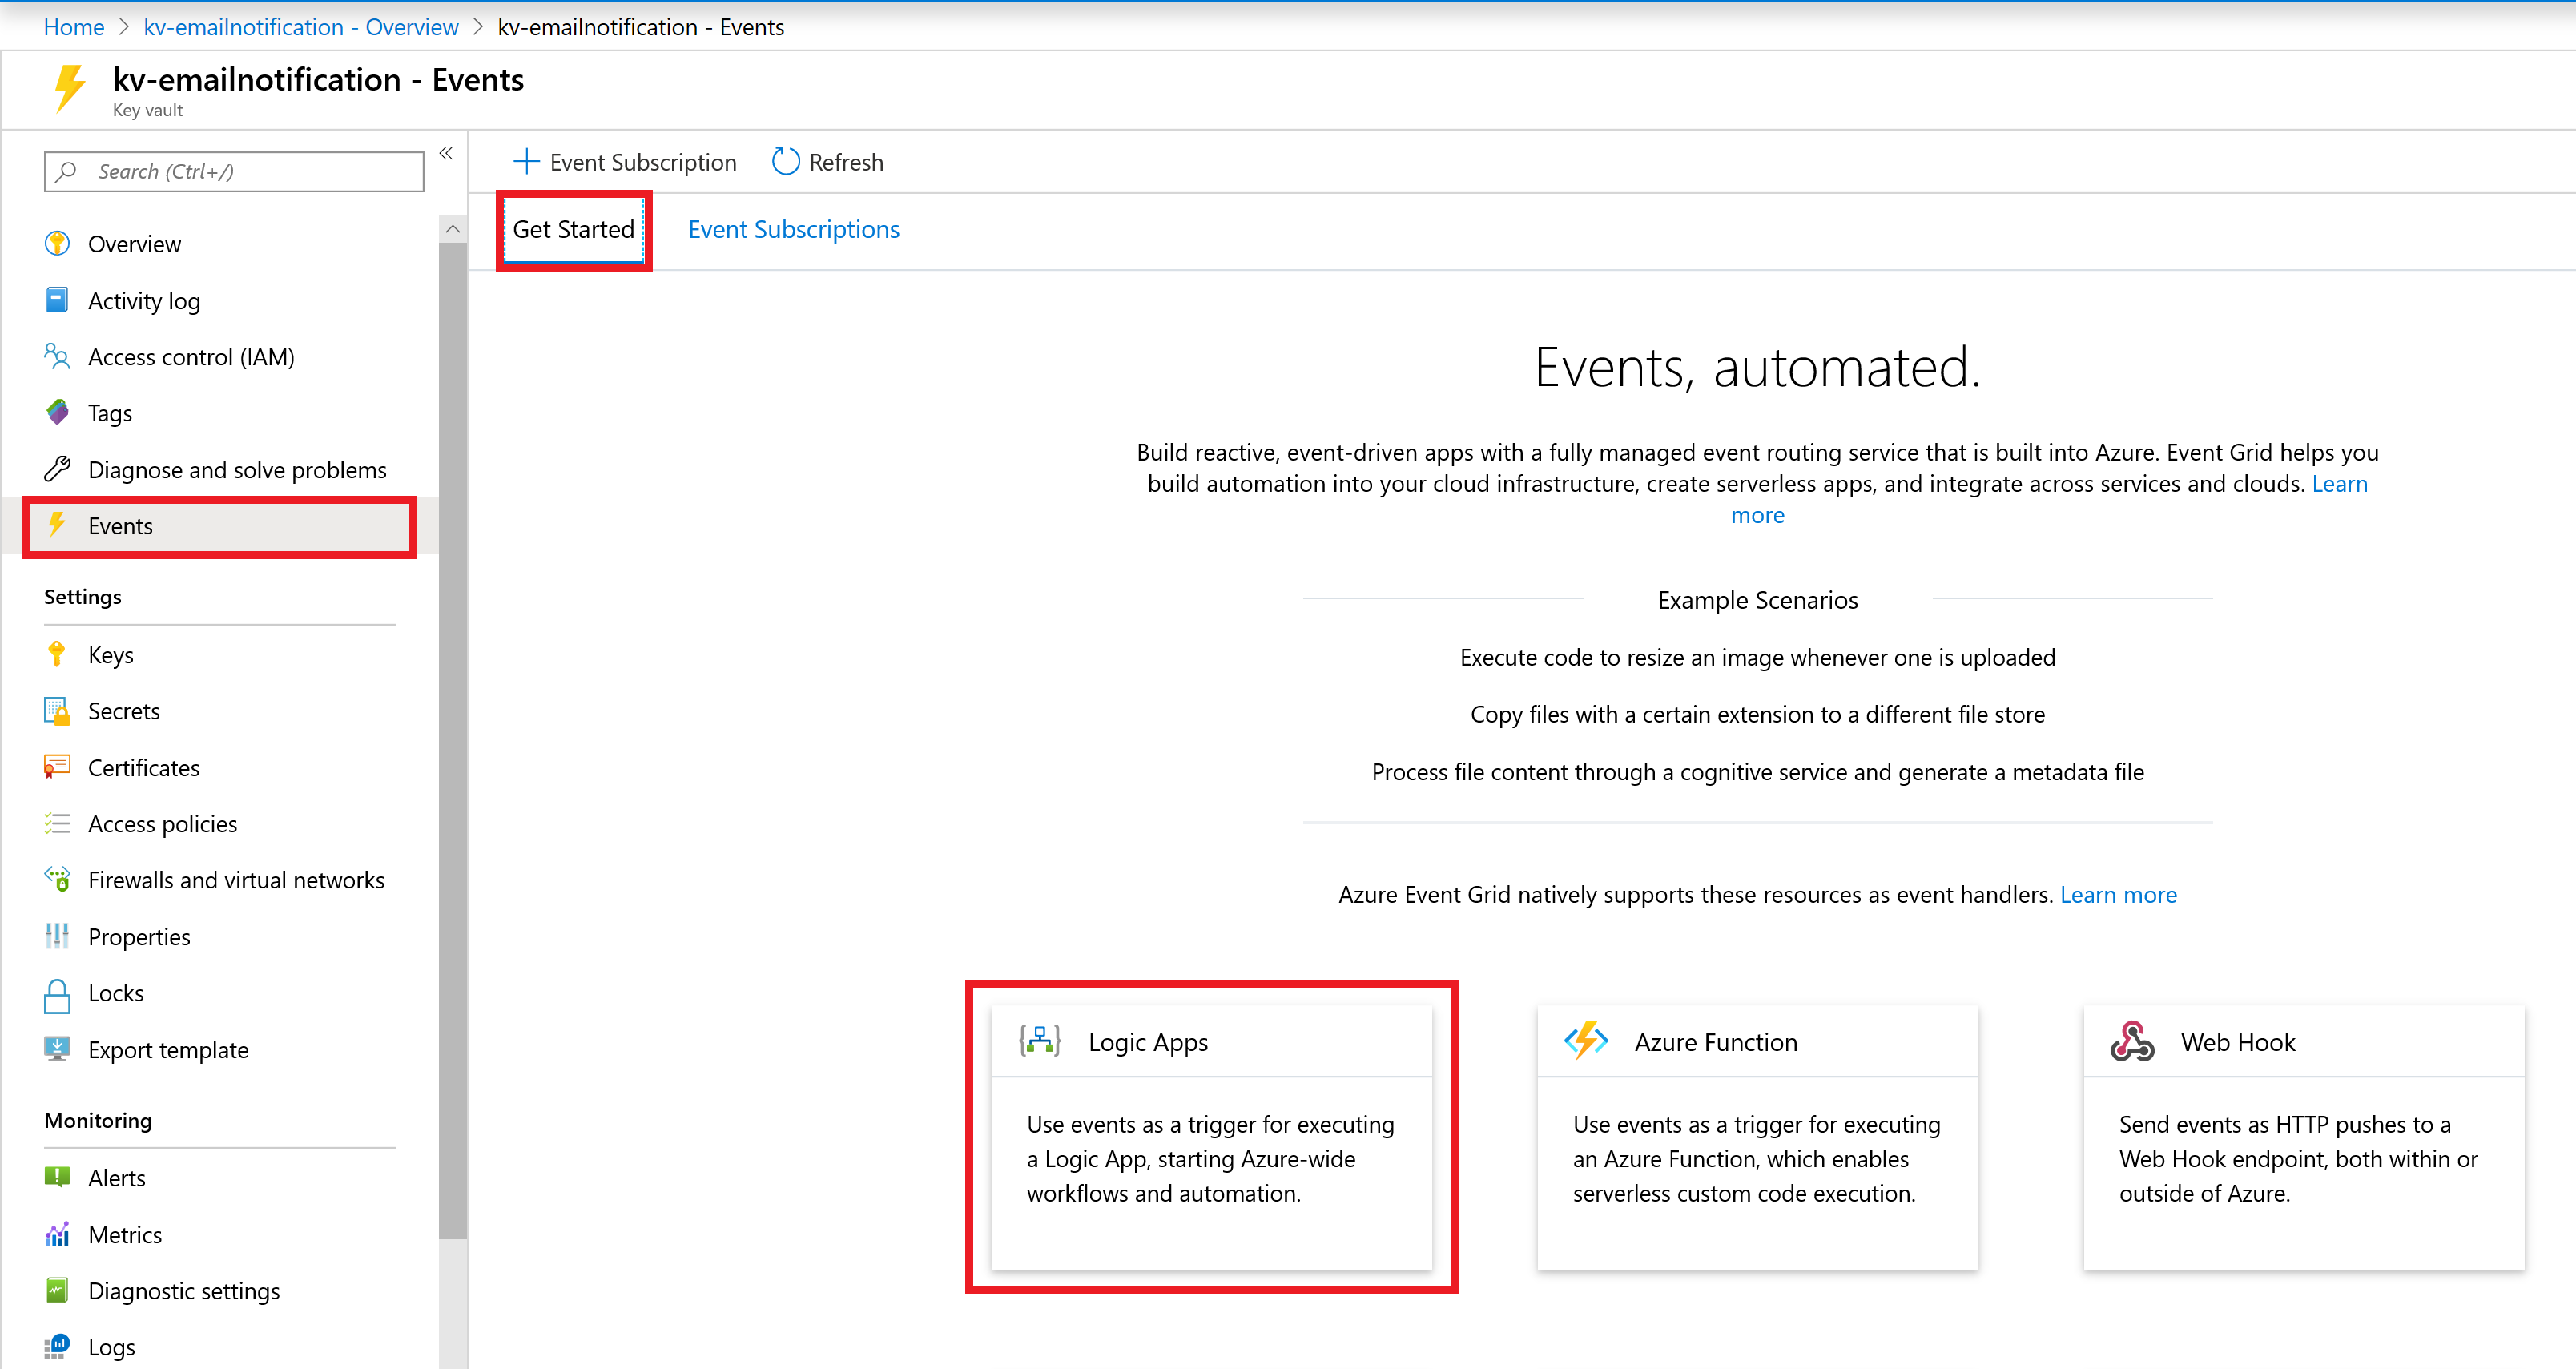Click the Diagnose and solve problems item
2576x1369 pixels.
237,469
